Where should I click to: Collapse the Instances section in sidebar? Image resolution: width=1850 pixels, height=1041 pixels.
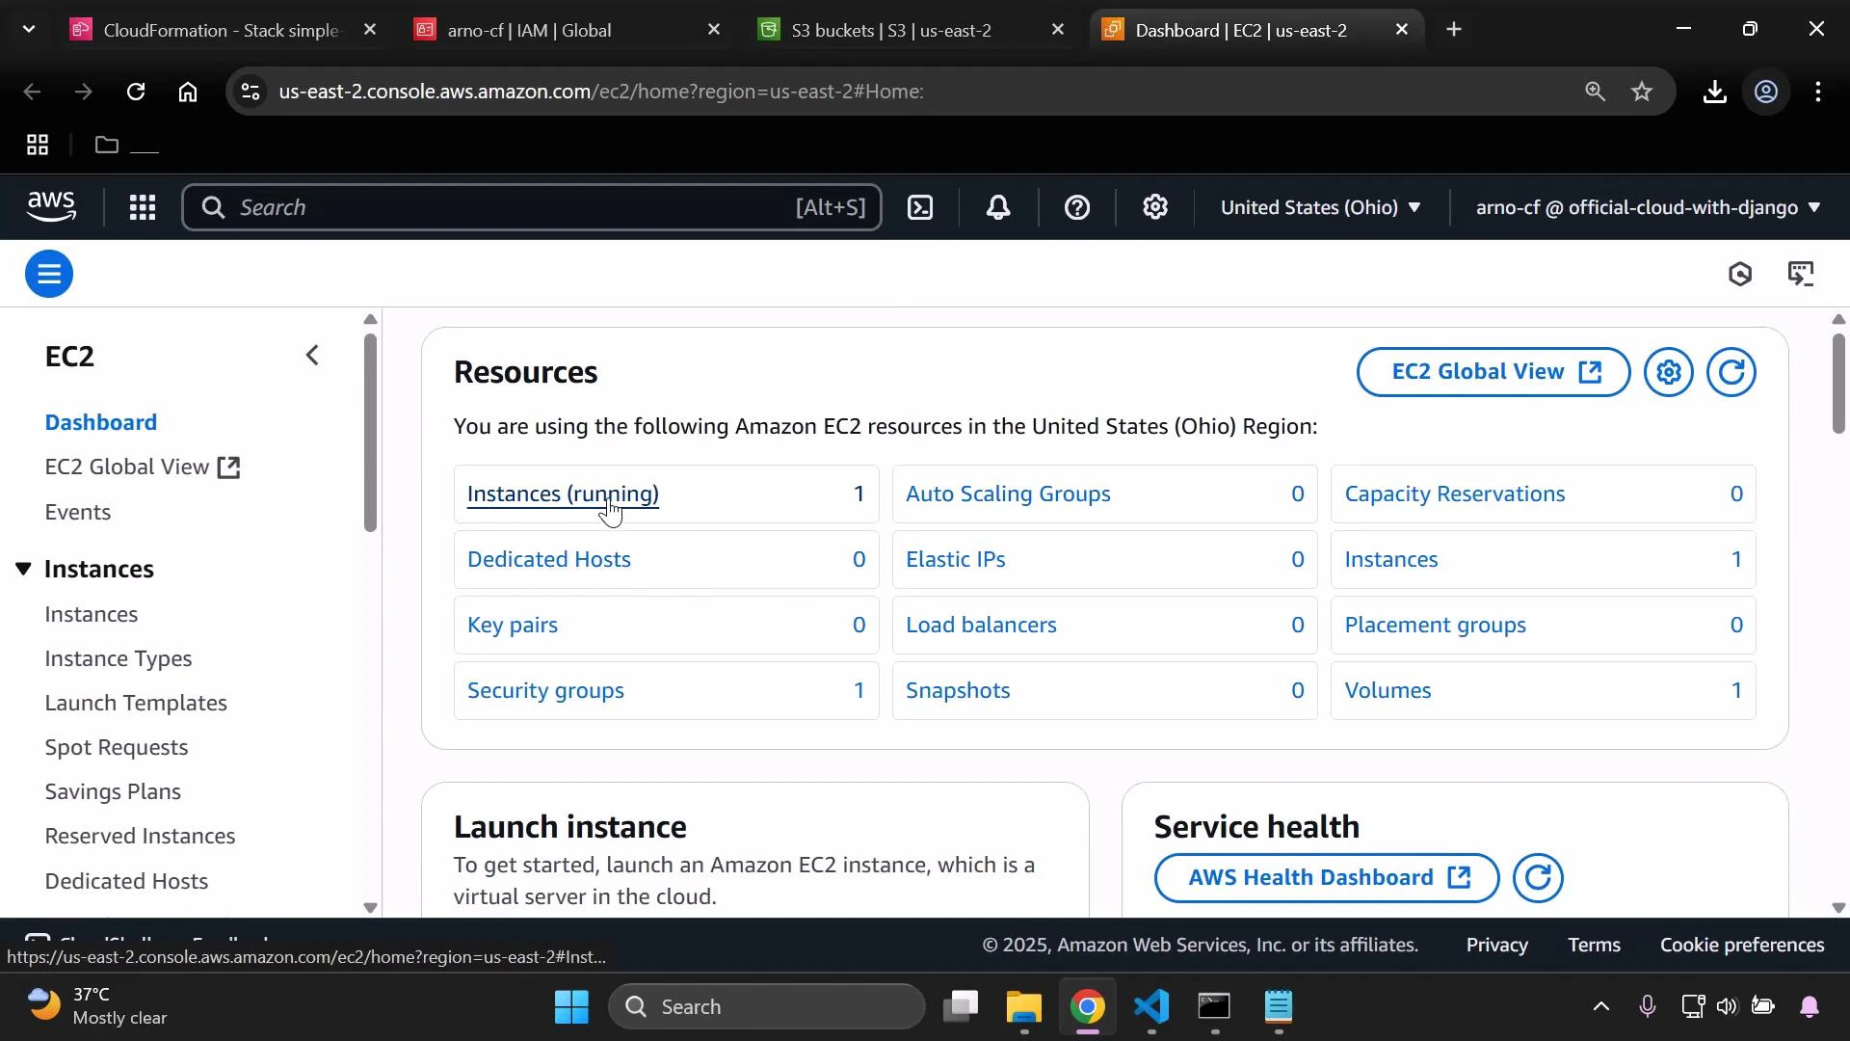[24, 569]
